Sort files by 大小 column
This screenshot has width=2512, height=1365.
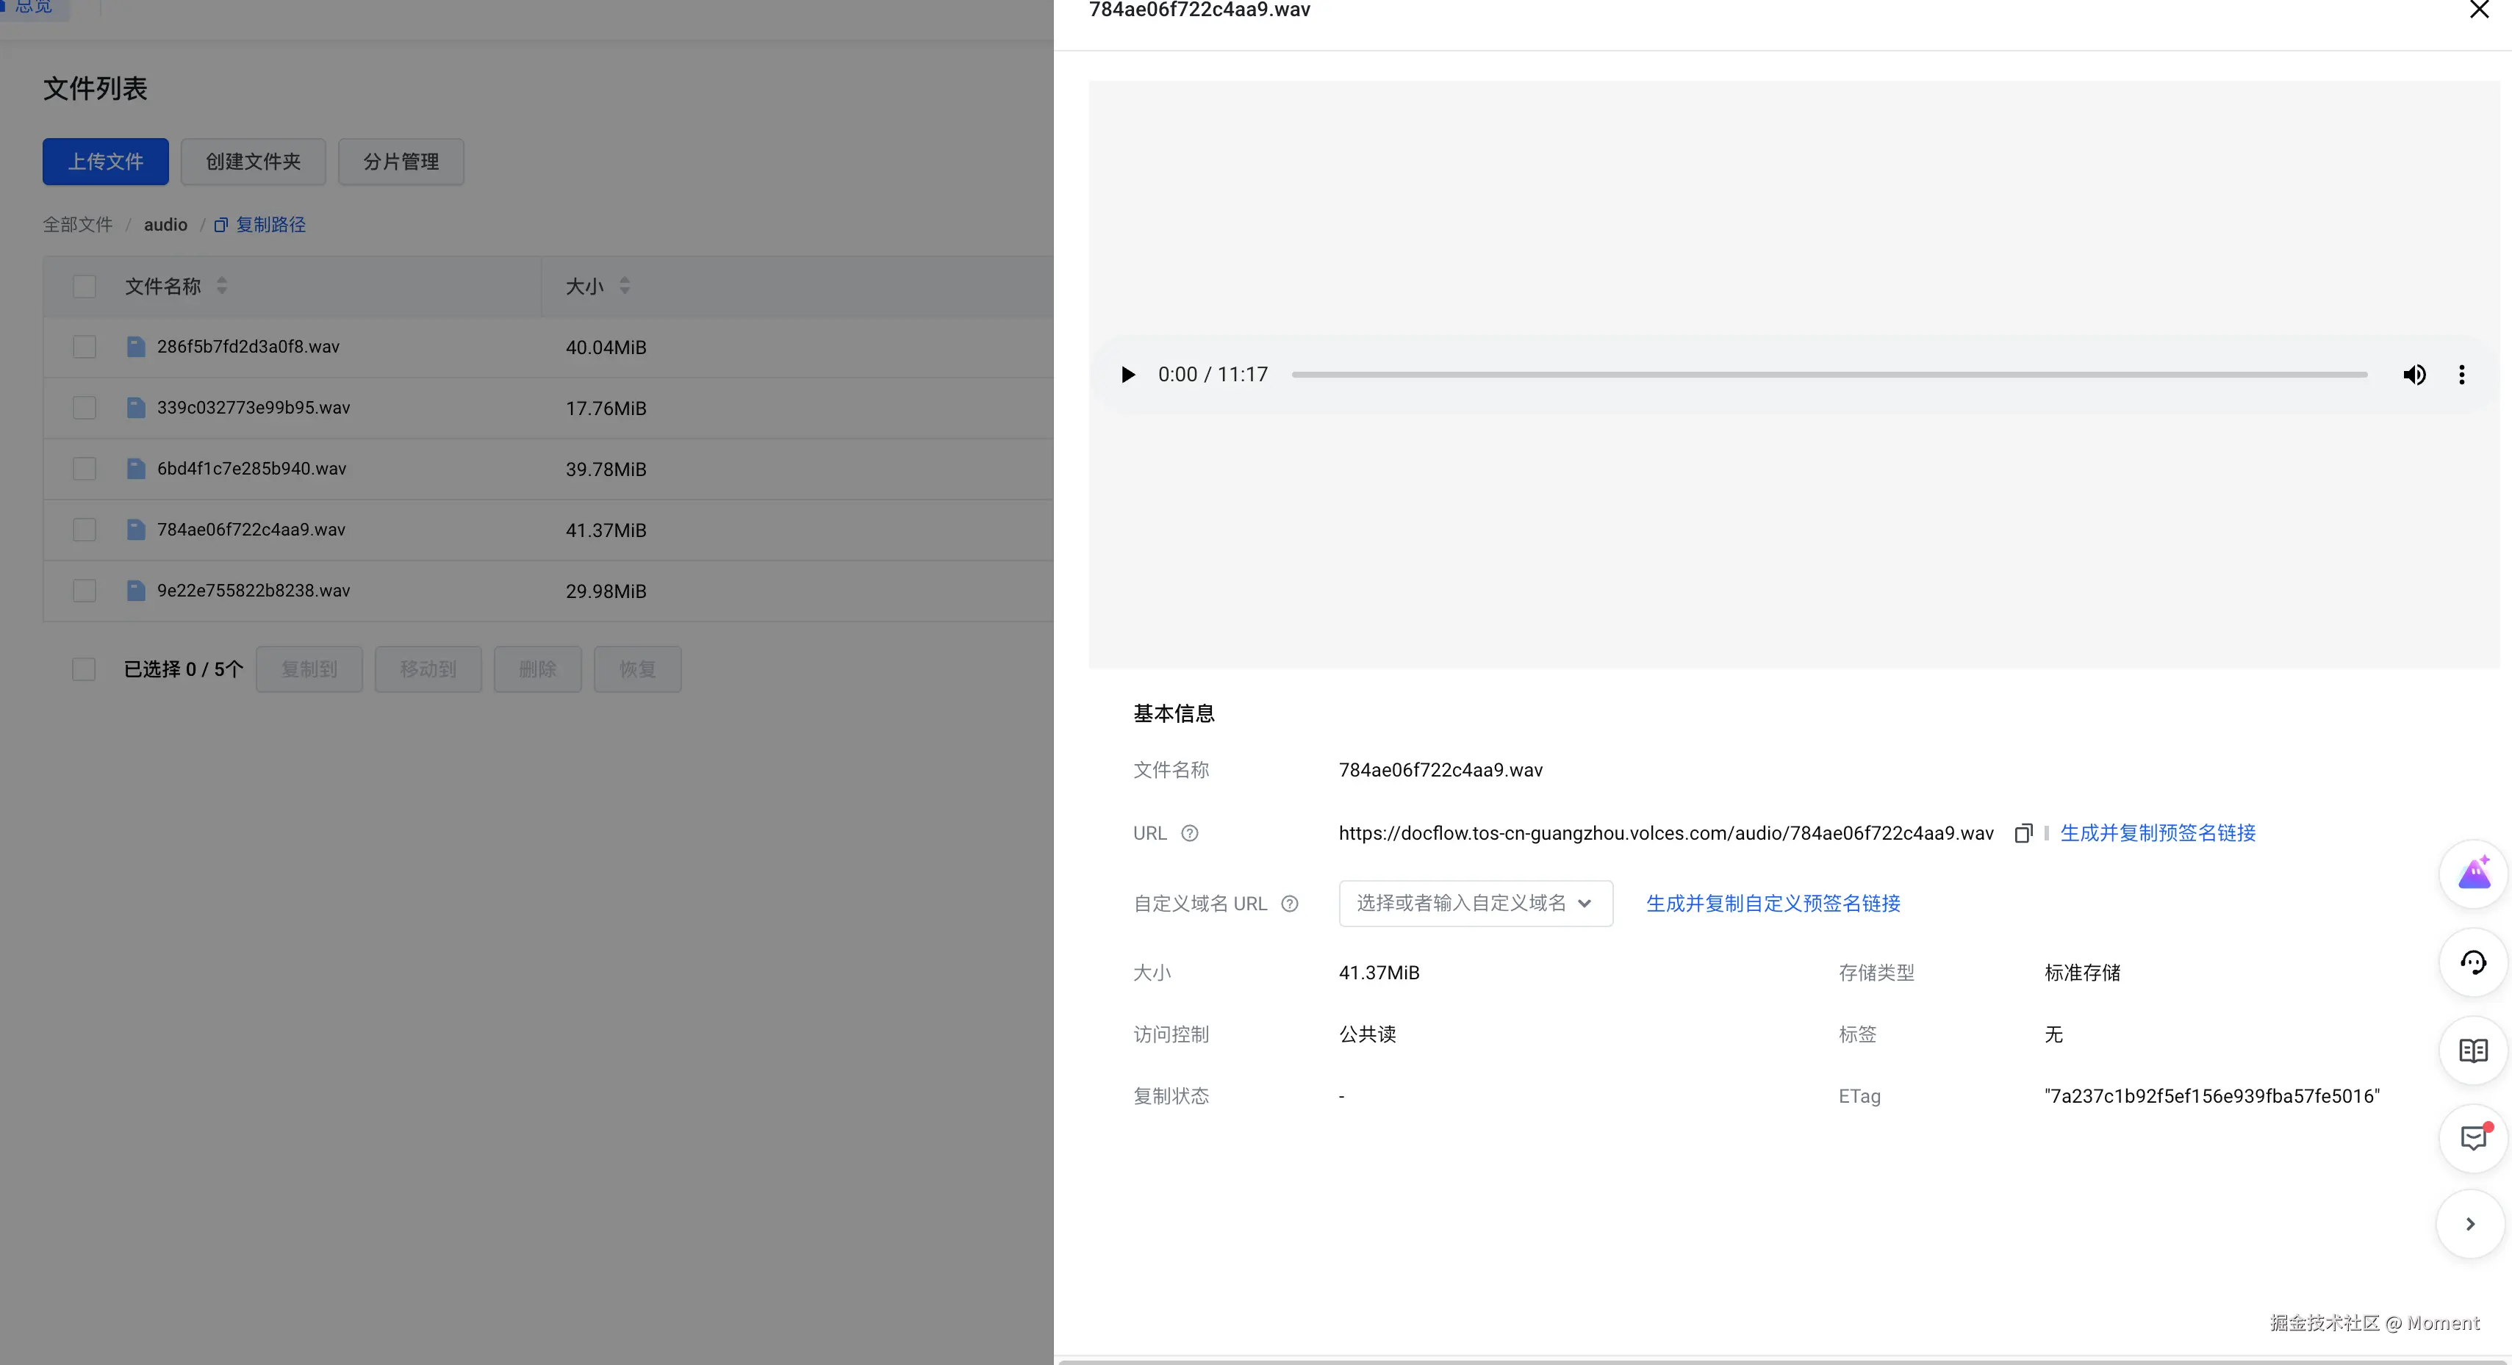tap(625, 286)
